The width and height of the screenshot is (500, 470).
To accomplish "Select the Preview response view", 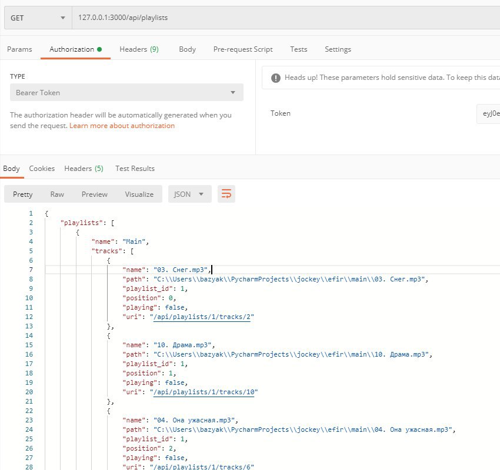I will tap(94, 194).
